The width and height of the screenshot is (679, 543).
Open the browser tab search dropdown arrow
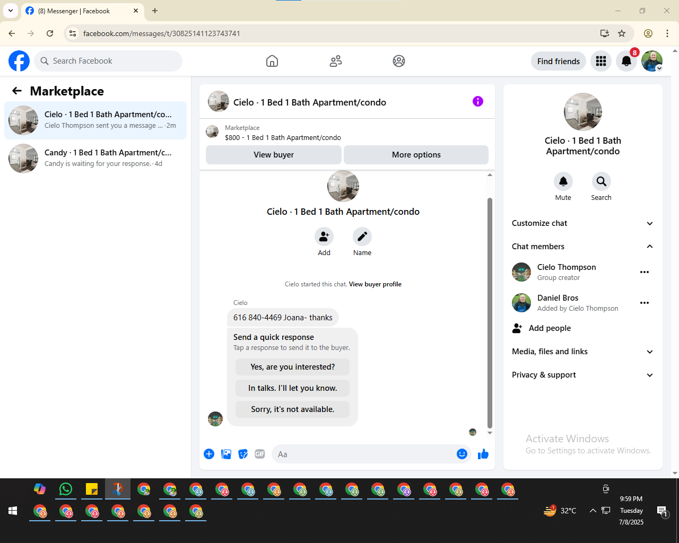point(11,11)
